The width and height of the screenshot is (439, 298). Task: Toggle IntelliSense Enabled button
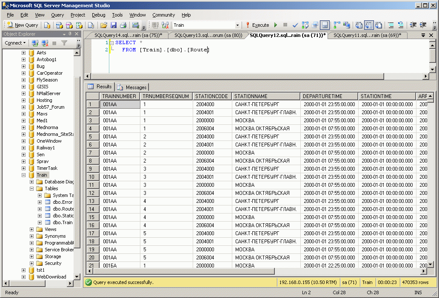tap(325, 25)
